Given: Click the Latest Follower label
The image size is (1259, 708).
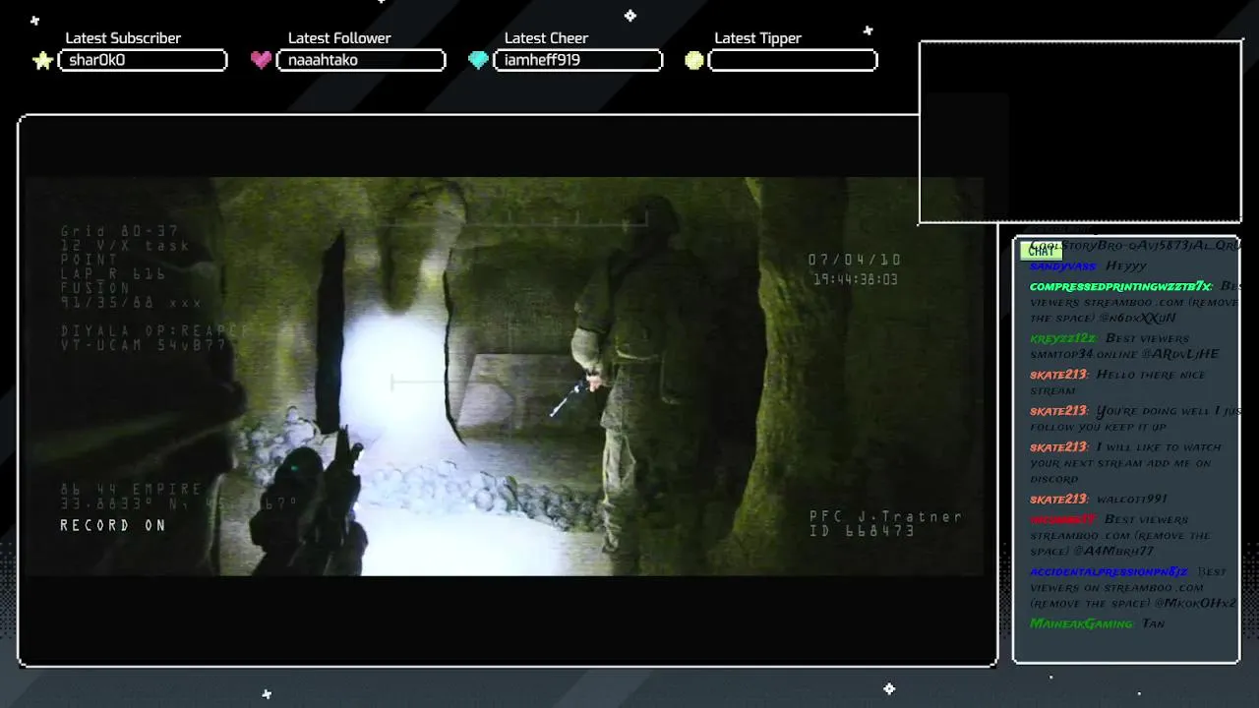Looking at the screenshot, I should click(339, 38).
